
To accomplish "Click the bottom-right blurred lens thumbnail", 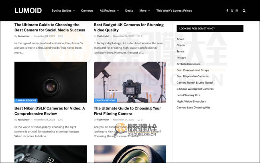I will [130, 154].
